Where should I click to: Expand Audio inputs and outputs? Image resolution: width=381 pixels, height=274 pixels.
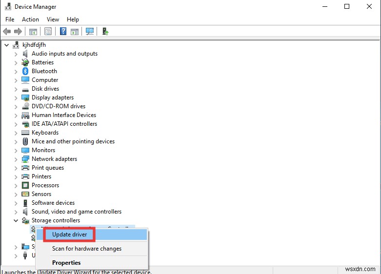[16, 54]
